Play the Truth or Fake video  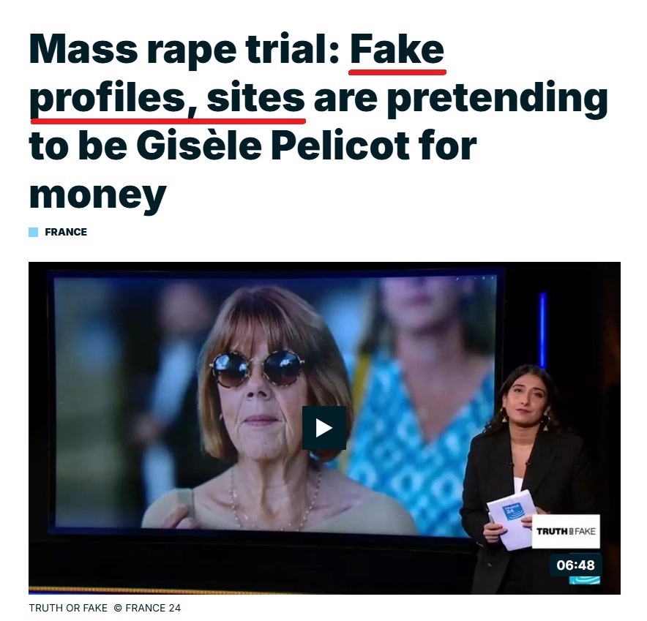(324, 428)
